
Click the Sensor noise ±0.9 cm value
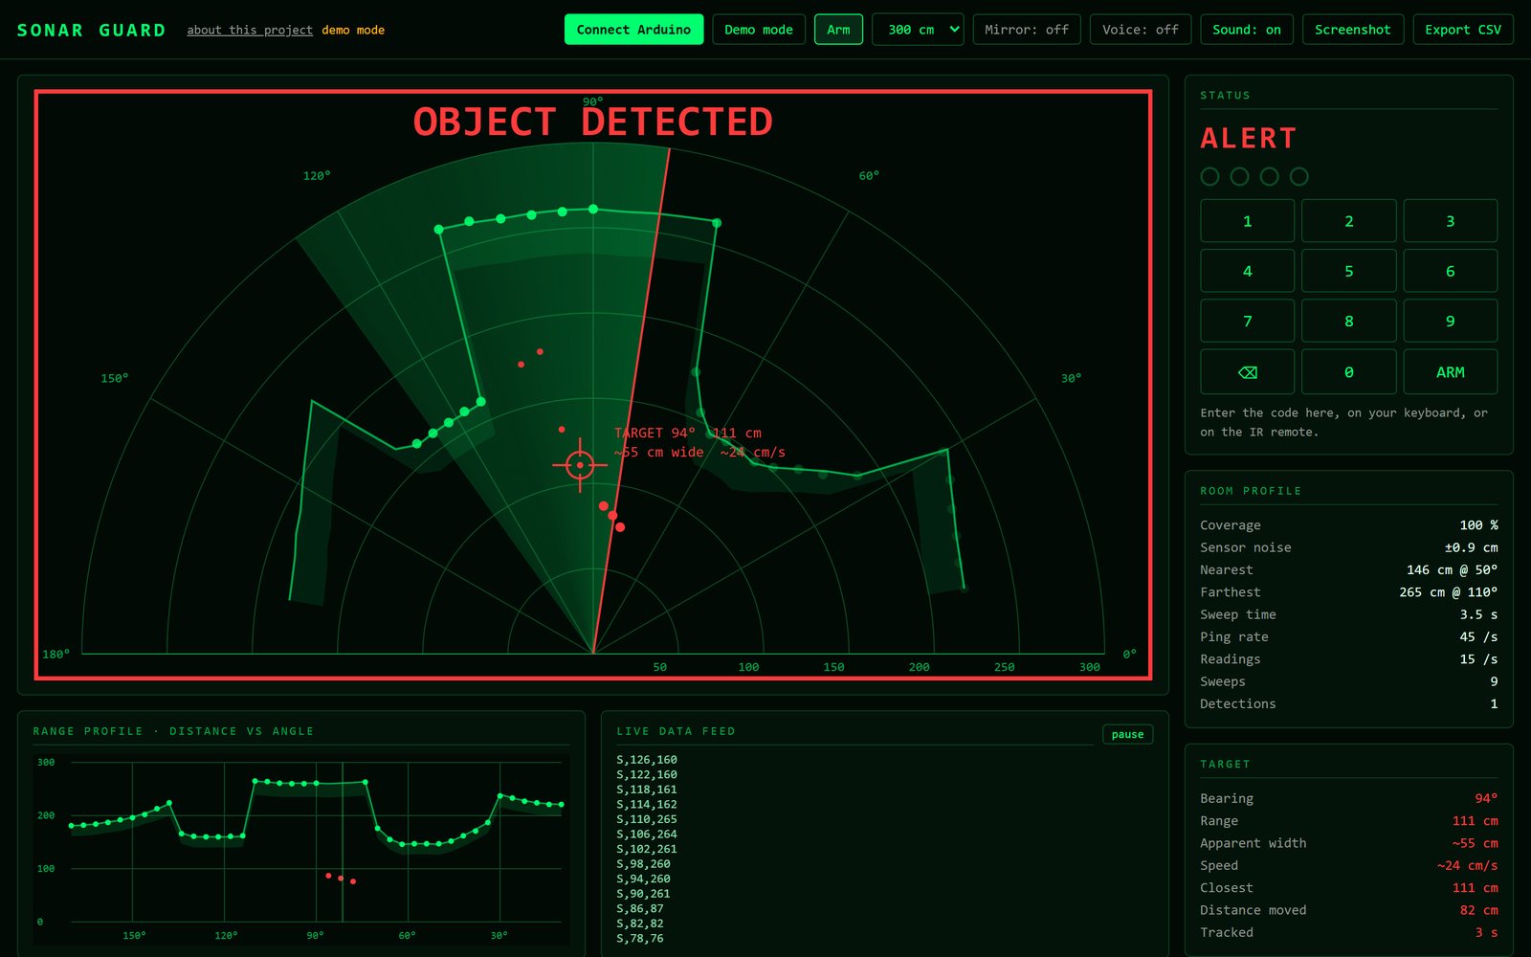point(1471,547)
